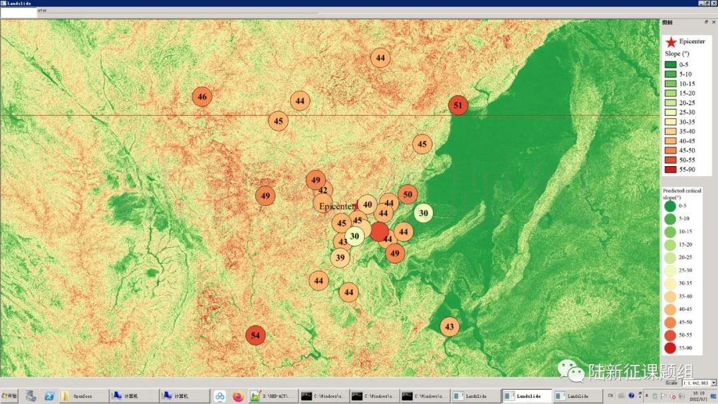
Task: Close the legend panel
Action: coord(713,22)
